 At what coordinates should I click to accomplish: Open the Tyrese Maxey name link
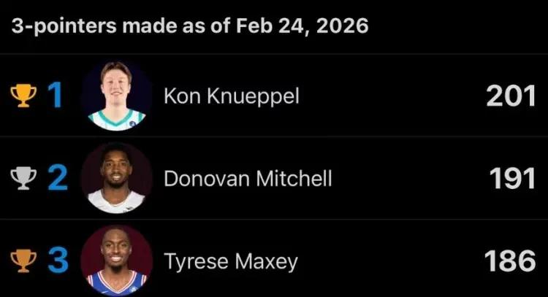230,262
